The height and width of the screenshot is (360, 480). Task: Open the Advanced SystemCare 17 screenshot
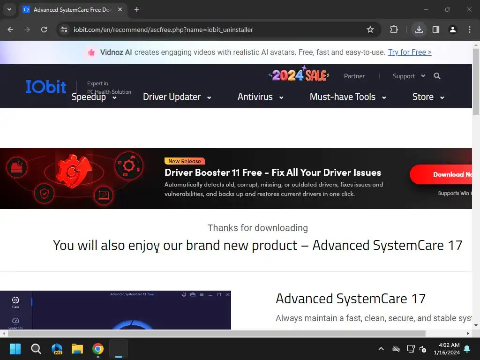[x=115, y=310]
